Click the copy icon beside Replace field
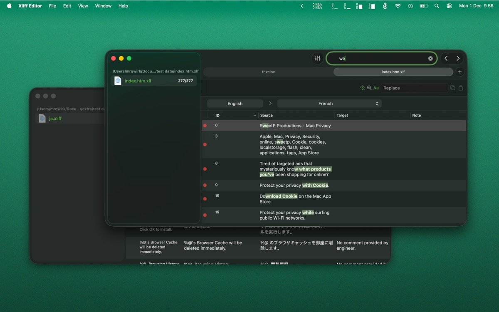Screen dimensions: 499x312 tap(453, 88)
